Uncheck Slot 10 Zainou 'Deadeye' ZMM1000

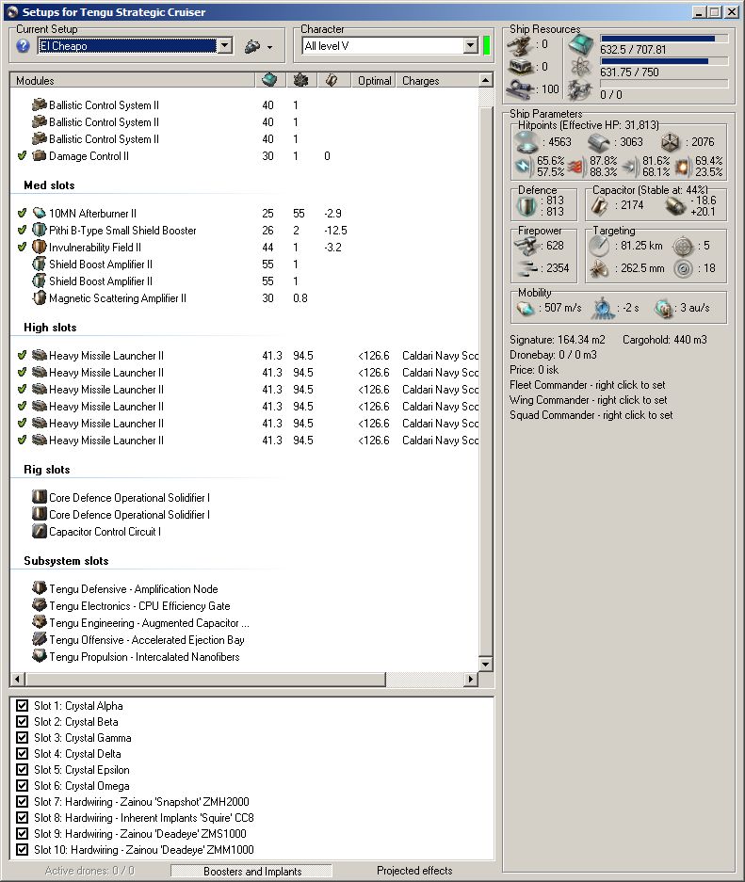[x=22, y=850]
